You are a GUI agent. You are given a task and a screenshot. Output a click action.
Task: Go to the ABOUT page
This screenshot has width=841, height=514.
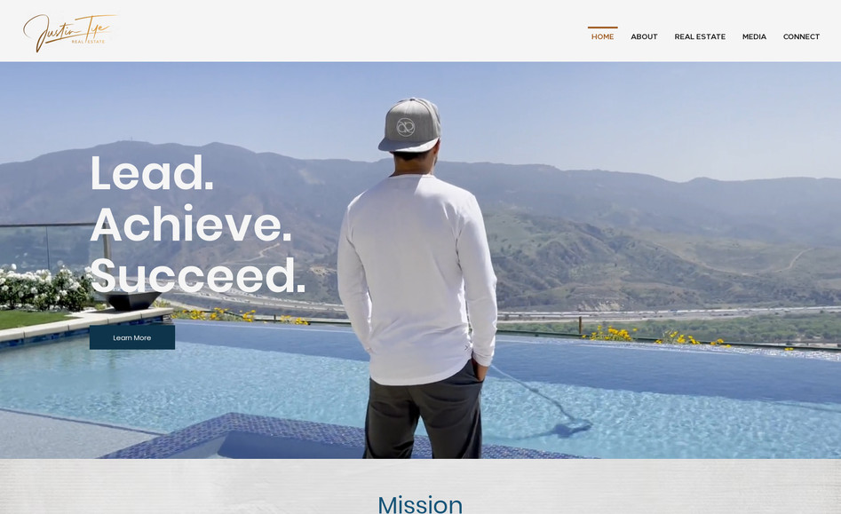[x=644, y=36]
